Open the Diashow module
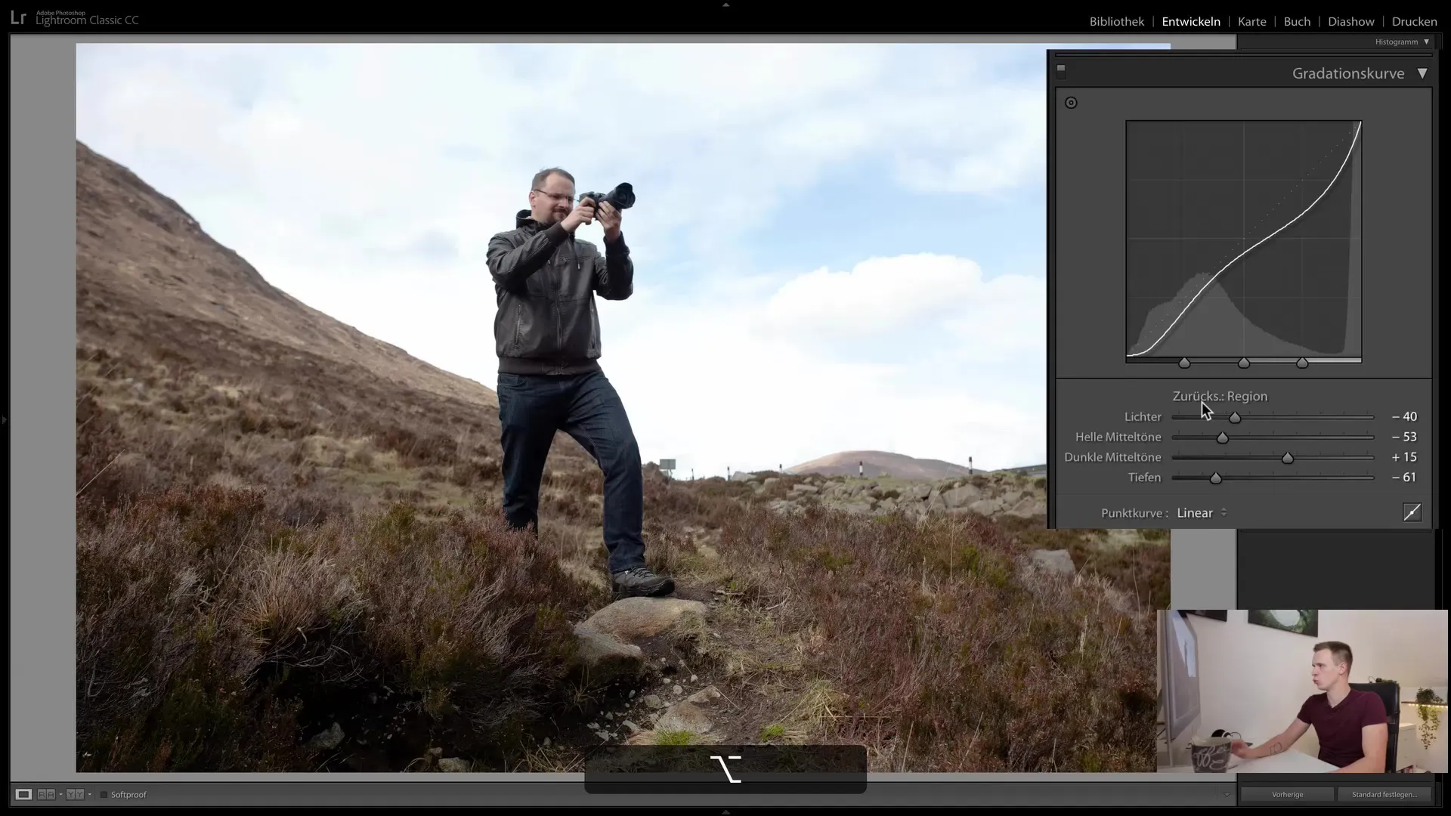 [1351, 21]
